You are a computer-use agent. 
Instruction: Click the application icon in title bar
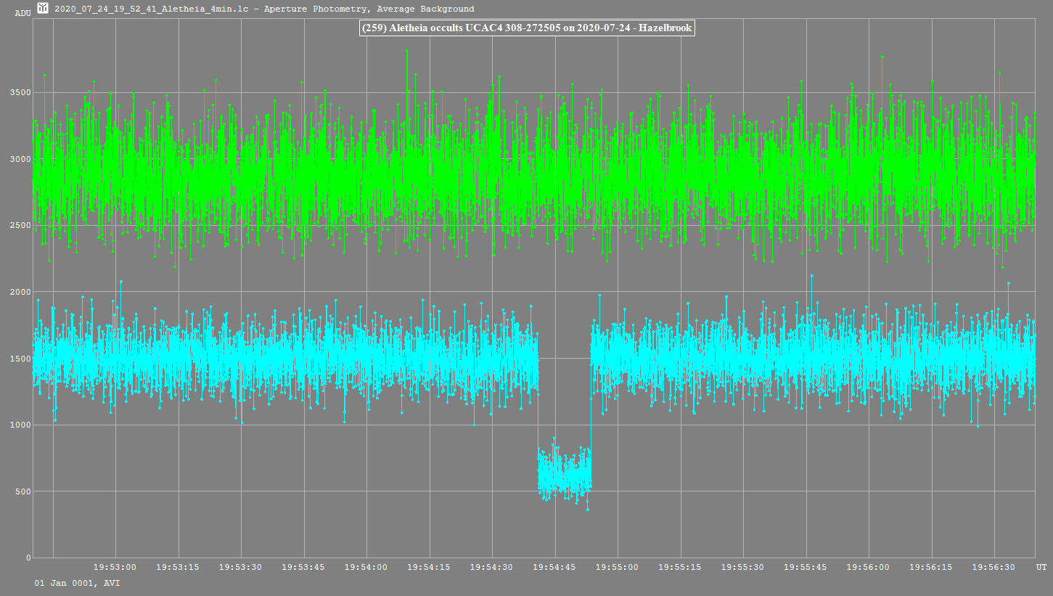click(x=43, y=9)
